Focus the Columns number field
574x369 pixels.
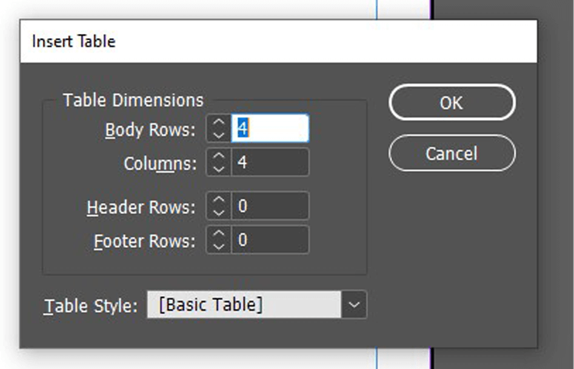tap(270, 162)
